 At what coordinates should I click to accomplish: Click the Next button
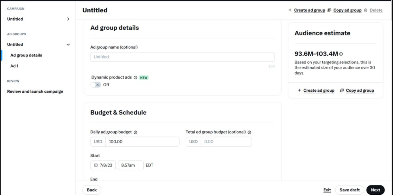tap(375, 190)
